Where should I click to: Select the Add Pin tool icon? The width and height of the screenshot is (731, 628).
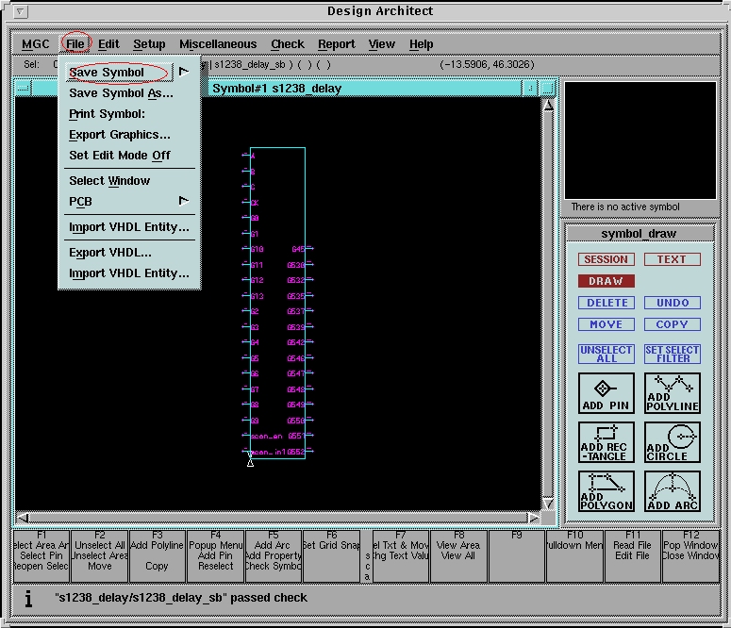(x=606, y=392)
